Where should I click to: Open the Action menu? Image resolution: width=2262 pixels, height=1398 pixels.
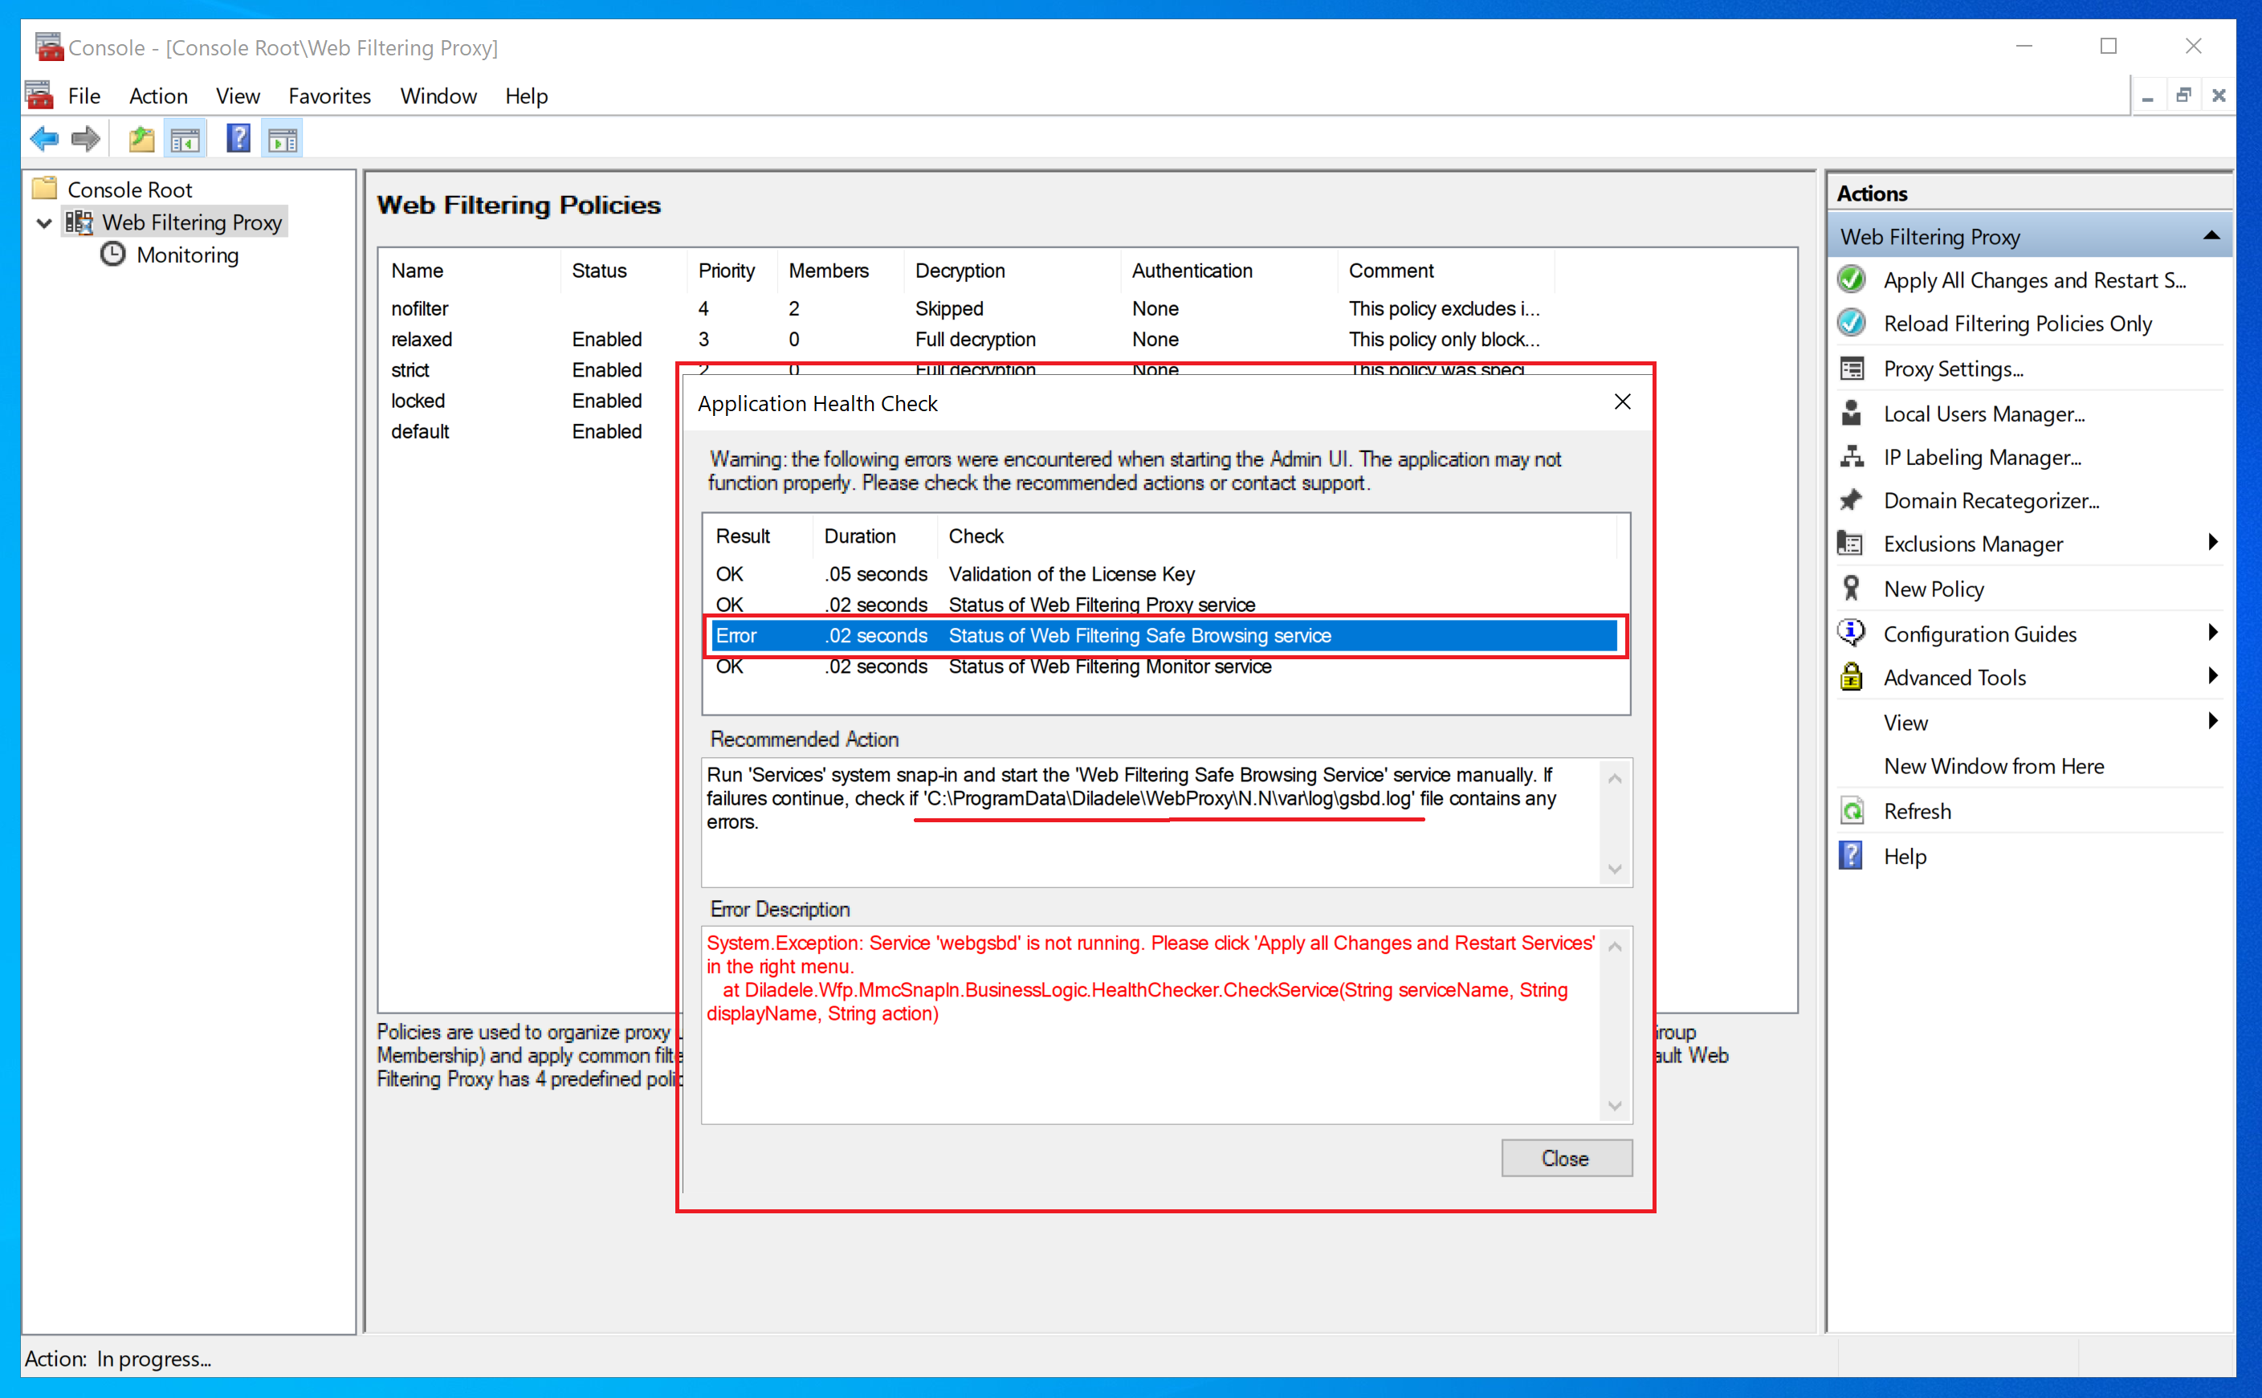pyautogui.click(x=158, y=96)
